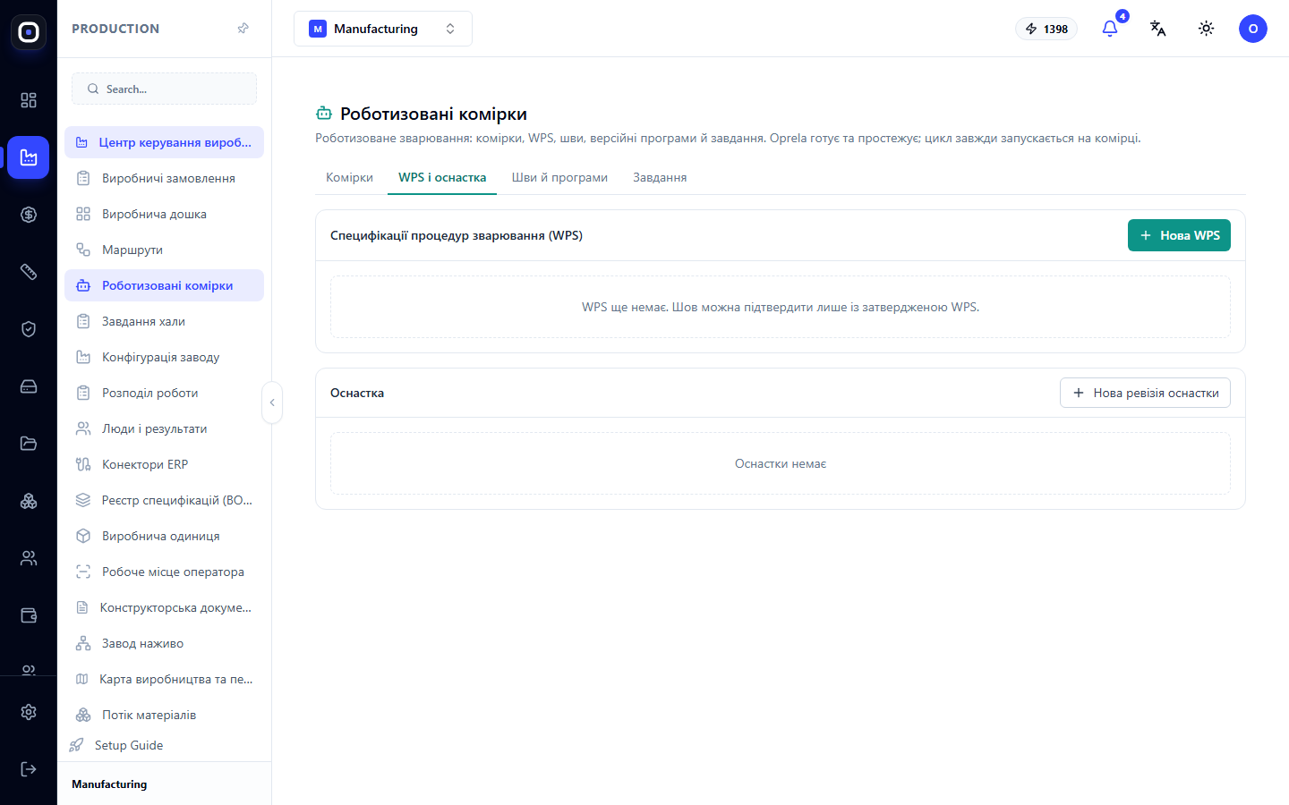Viewport: 1289px width, 805px height.
Task: Click the logout arrow icon at the rail bottom
Action: pyautogui.click(x=29, y=769)
